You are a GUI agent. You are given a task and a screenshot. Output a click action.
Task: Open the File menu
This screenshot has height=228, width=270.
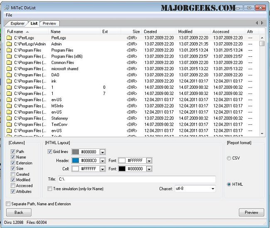(9, 15)
